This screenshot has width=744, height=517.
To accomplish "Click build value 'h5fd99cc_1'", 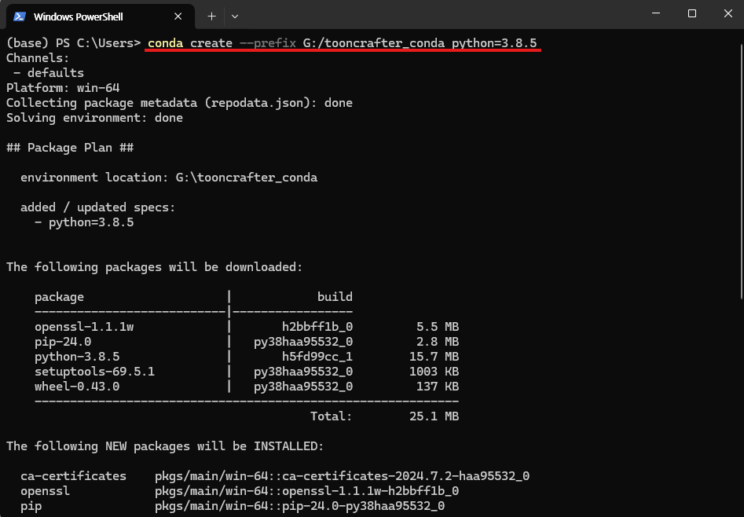I will [x=317, y=357].
